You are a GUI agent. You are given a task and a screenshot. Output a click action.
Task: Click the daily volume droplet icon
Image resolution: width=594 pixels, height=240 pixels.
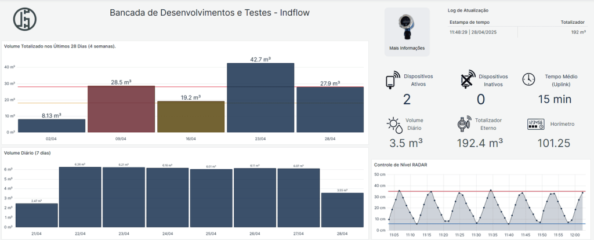pyautogui.click(x=394, y=124)
